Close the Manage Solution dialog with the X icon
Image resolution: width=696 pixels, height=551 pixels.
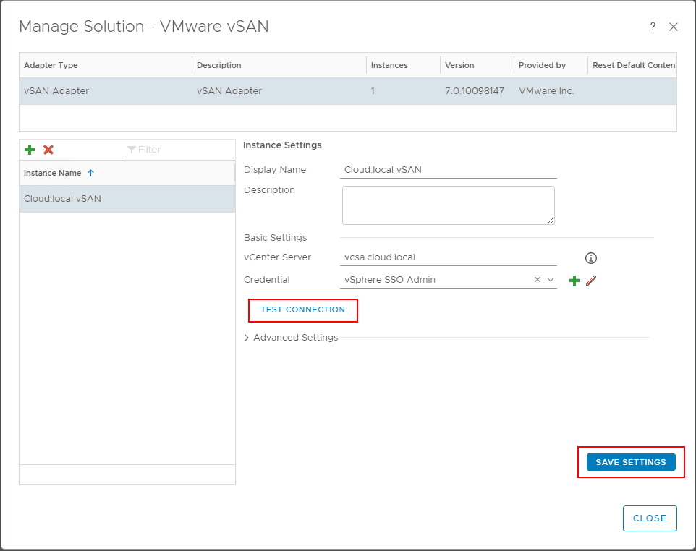point(674,27)
